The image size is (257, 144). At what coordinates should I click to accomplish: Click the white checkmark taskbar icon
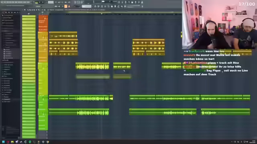pos(21,142)
